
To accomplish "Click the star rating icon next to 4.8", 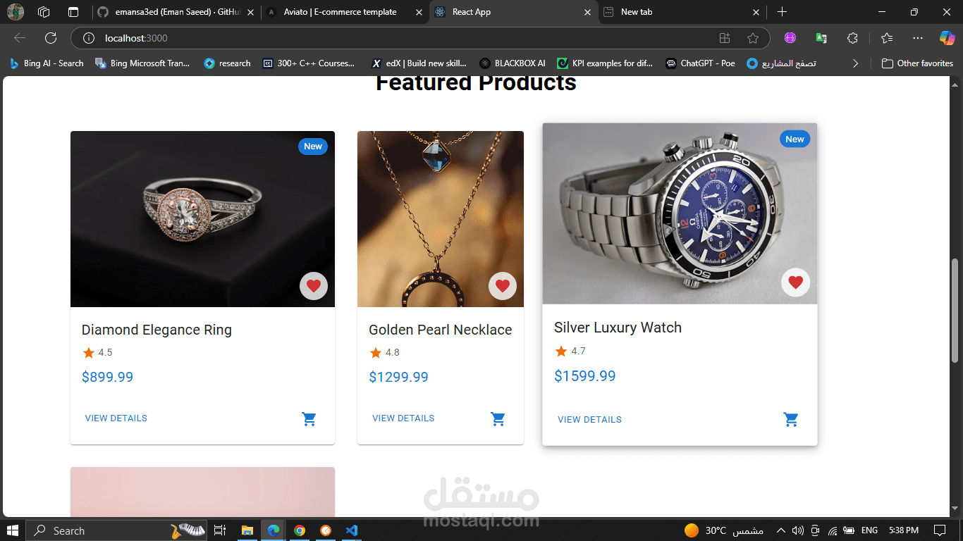I will point(376,353).
